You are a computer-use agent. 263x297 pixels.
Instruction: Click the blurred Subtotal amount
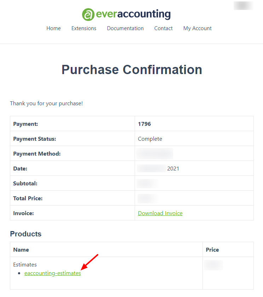[147, 183]
